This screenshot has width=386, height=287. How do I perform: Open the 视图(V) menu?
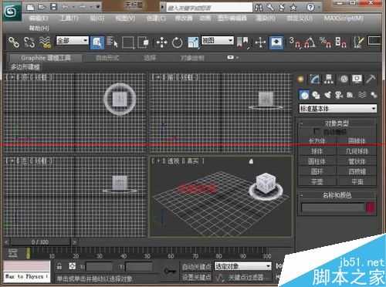(x=125, y=19)
